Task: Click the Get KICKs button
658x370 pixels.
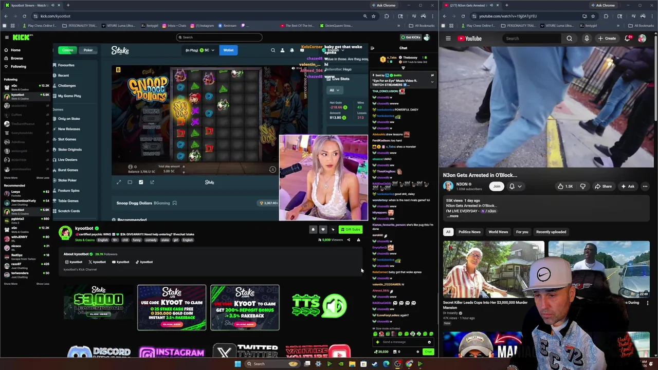Action: tap(411, 37)
